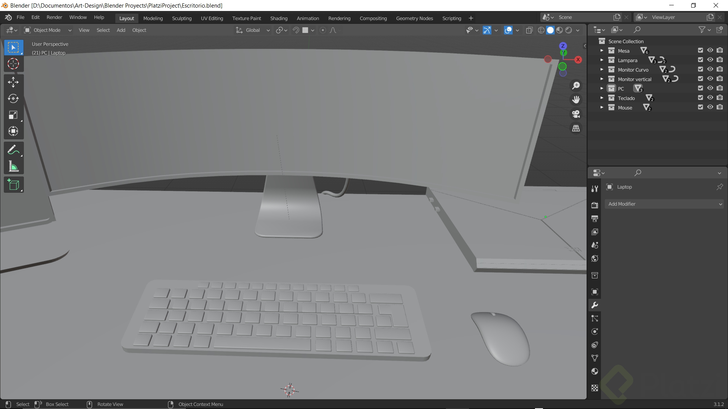The width and height of the screenshot is (728, 409).
Task: Open Physics properties tab
Action: (x=595, y=332)
